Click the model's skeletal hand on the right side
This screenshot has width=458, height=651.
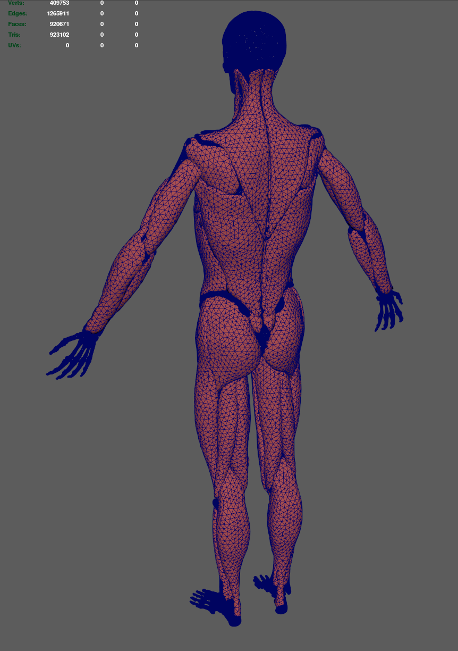389,310
